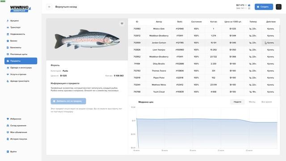Image resolution: width=286 pixels, height=161 pixels.
Task: Click the Выйти logout icon
Action: click(8, 152)
